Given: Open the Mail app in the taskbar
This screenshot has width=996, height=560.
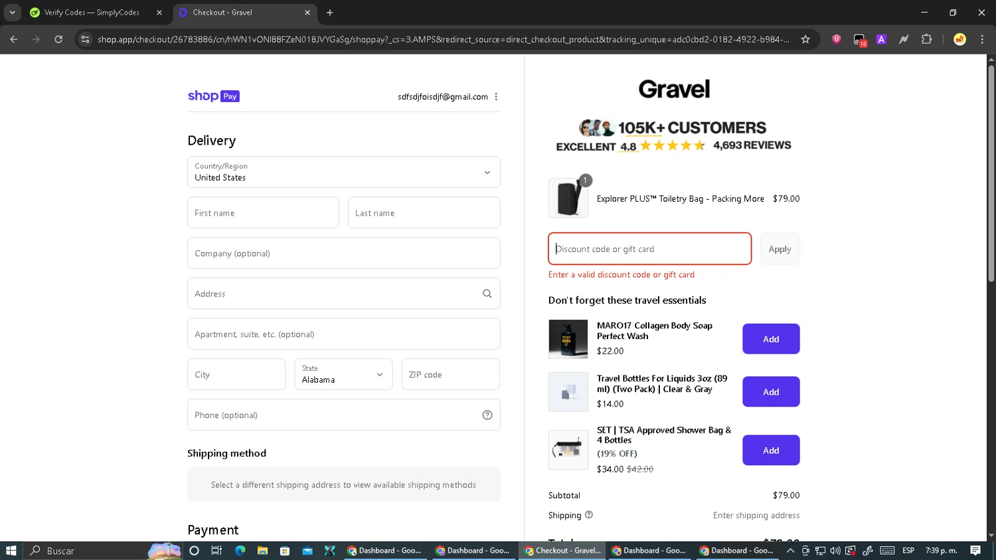Looking at the screenshot, I should point(307,551).
